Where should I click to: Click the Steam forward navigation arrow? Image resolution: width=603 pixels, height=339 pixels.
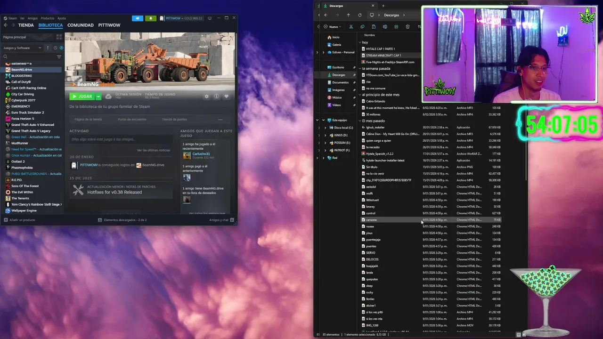coord(13,25)
